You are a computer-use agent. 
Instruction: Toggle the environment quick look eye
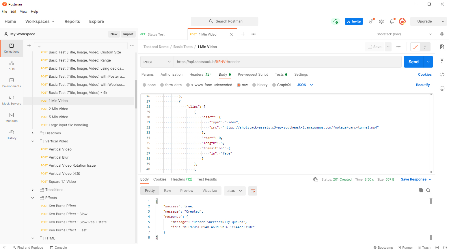tap(442, 34)
